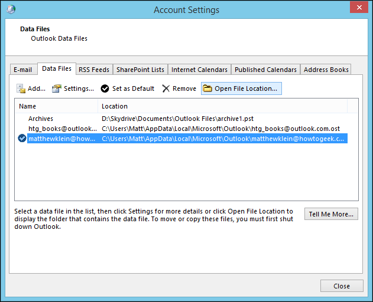Click the Settings toolbar icon

point(57,88)
